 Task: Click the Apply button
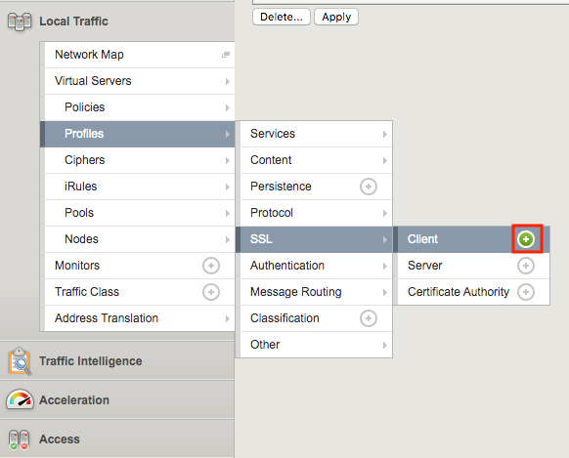click(336, 17)
